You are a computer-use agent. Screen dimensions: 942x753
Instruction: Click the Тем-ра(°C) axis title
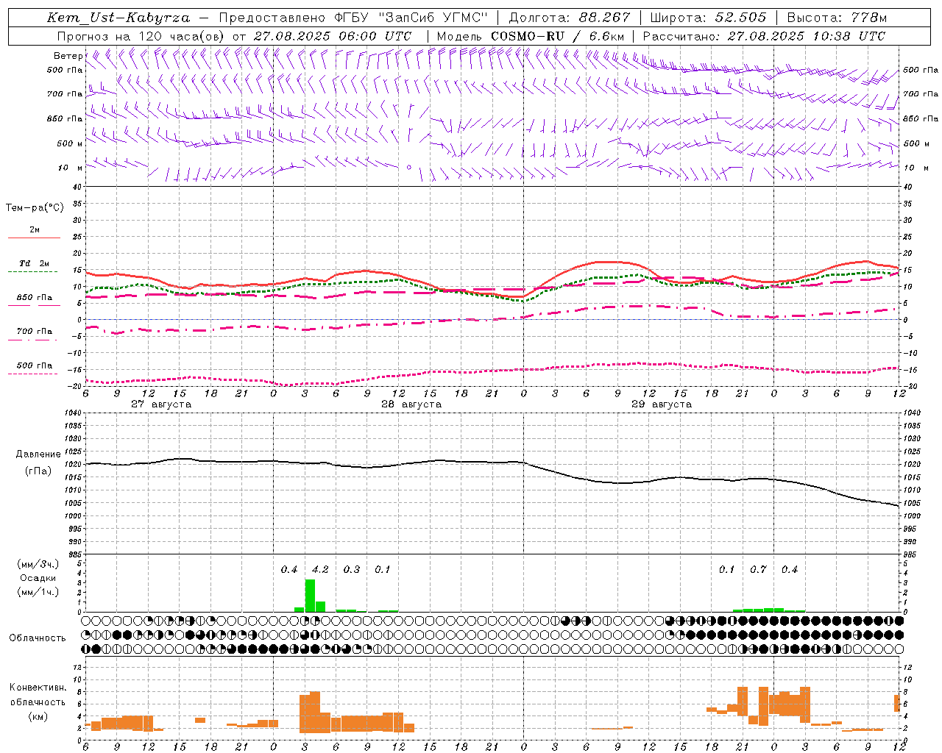coord(35,208)
